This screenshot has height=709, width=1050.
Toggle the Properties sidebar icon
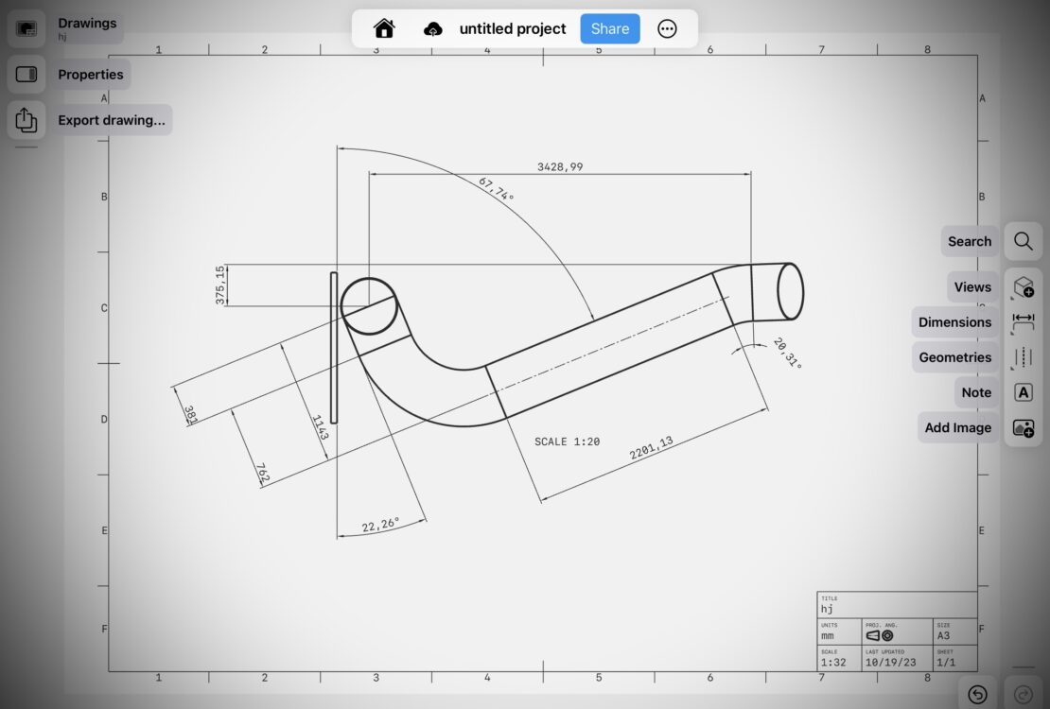coord(26,75)
